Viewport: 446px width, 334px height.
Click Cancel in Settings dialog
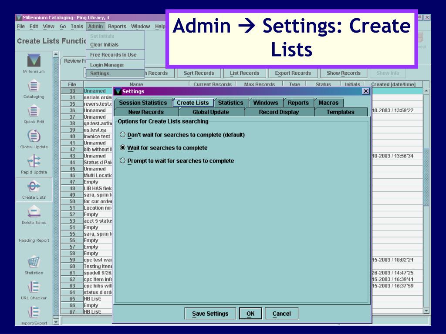[x=282, y=314]
